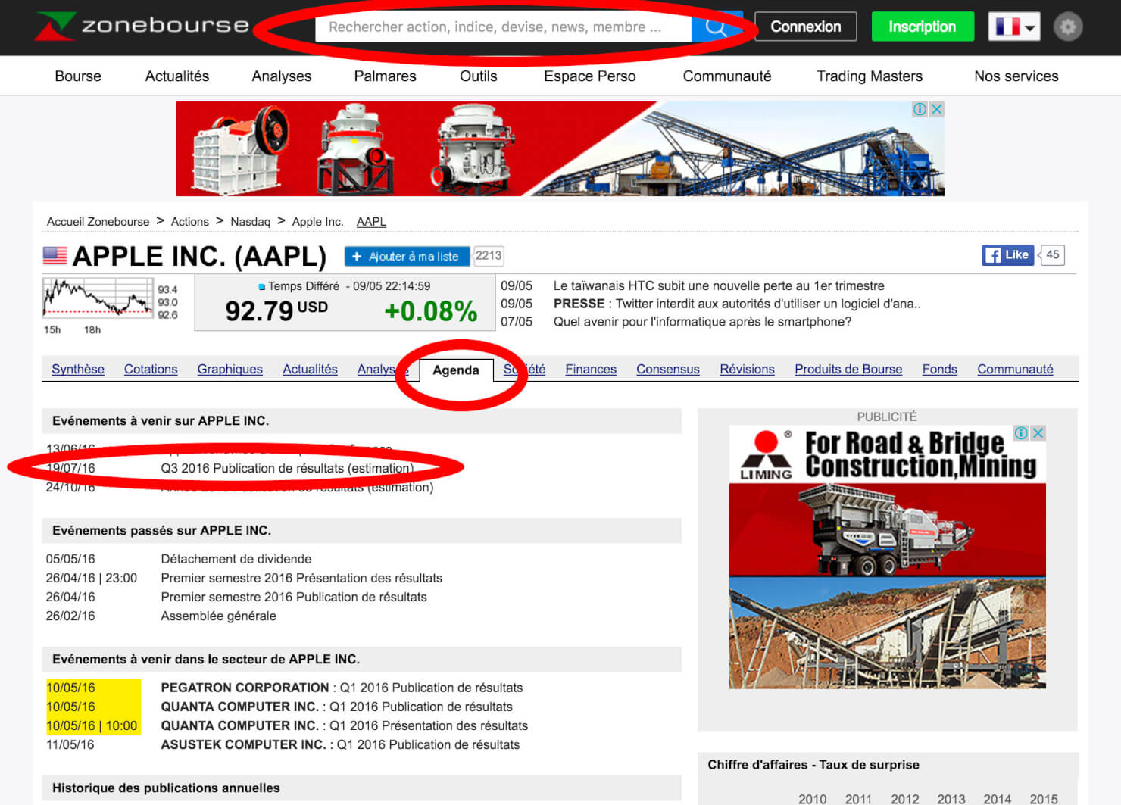This screenshot has width=1121, height=805.
Task: Open the Outils menu
Action: coord(479,76)
